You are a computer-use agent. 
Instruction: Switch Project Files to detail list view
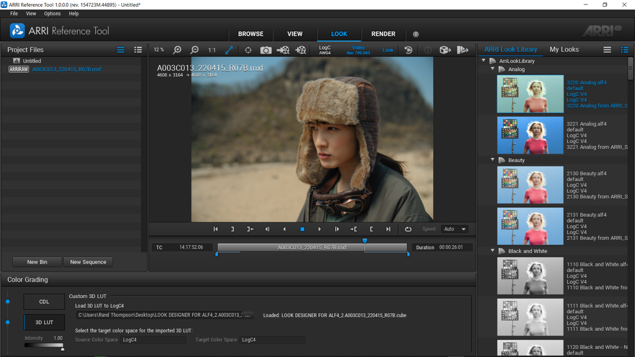click(x=138, y=50)
